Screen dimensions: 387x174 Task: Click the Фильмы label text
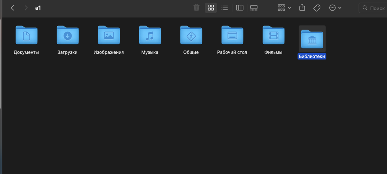[x=273, y=52]
